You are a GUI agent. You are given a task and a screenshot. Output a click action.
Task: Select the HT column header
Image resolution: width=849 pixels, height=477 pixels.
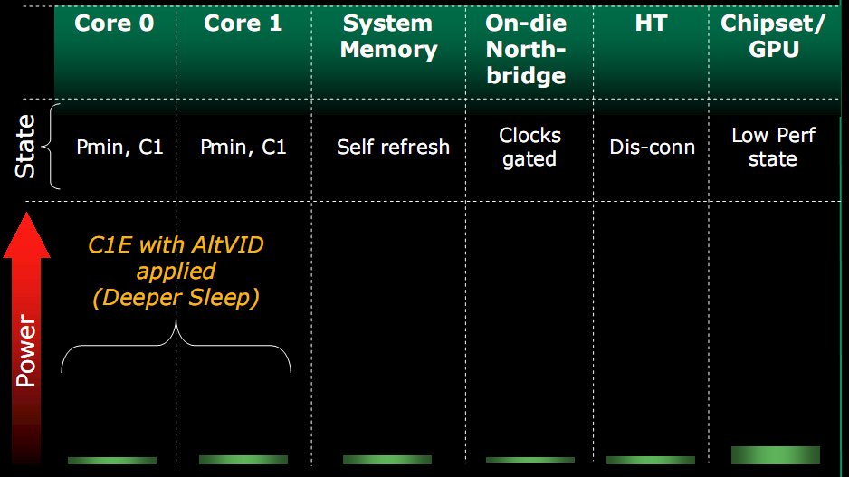(x=651, y=24)
